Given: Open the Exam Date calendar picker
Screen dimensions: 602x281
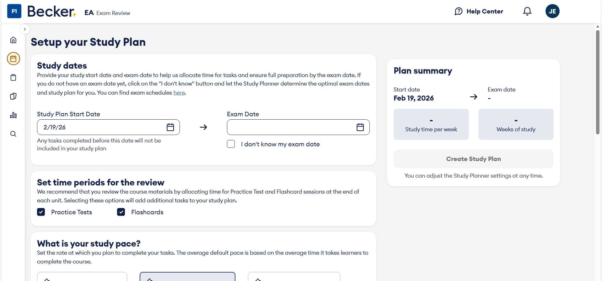Looking at the screenshot, I should point(360,127).
